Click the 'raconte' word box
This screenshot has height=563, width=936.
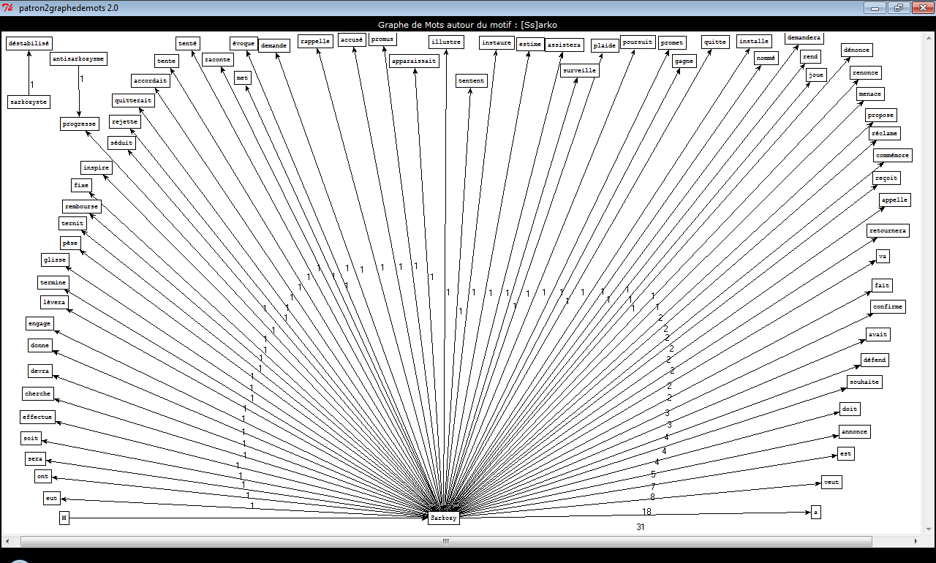coord(218,59)
